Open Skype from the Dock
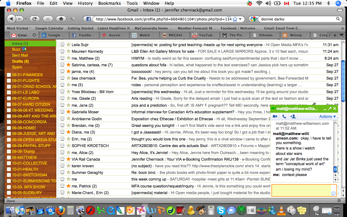Viewport: 347px width, 217px height. pyautogui.click(x=221, y=210)
